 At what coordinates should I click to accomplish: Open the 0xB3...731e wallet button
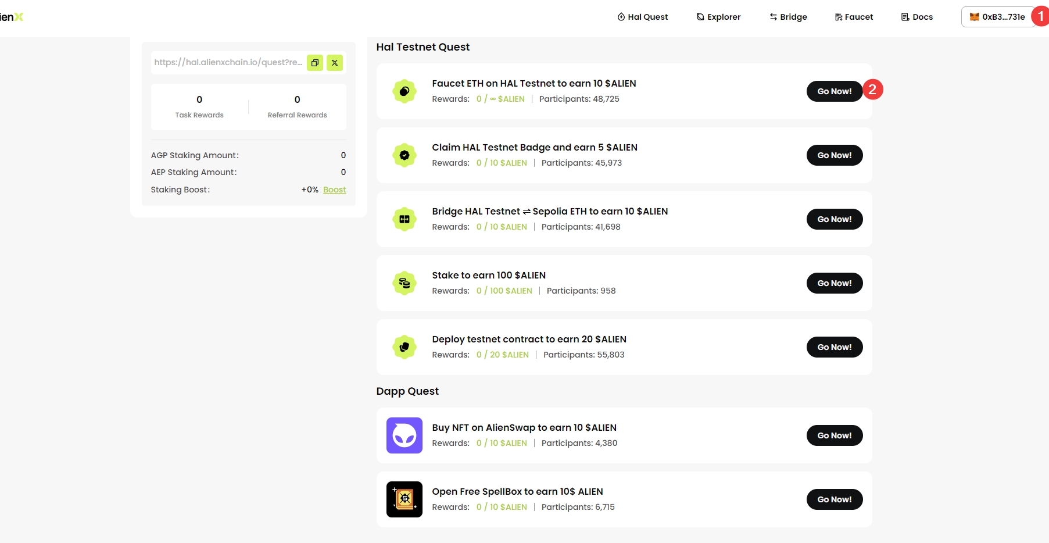997,17
